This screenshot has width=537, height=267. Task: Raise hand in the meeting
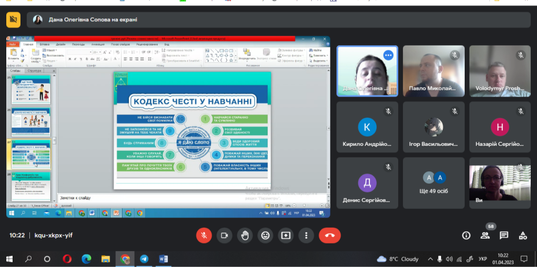pyautogui.click(x=245, y=235)
